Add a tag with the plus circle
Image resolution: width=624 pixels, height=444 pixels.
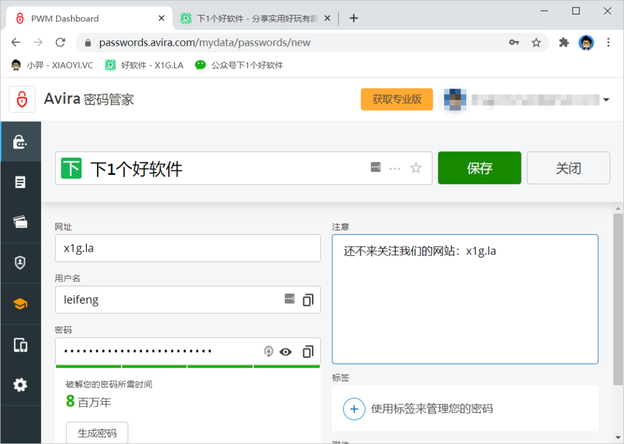coord(354,409)
